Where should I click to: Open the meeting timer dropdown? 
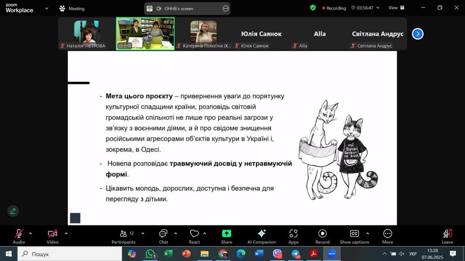point(365,8)
